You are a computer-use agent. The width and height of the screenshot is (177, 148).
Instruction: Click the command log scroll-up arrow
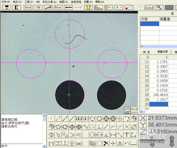44,116
